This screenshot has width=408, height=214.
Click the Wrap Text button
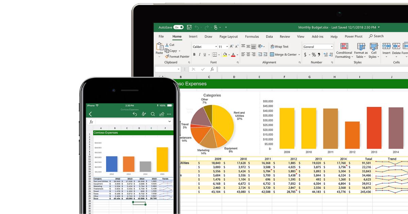point(279,47)
